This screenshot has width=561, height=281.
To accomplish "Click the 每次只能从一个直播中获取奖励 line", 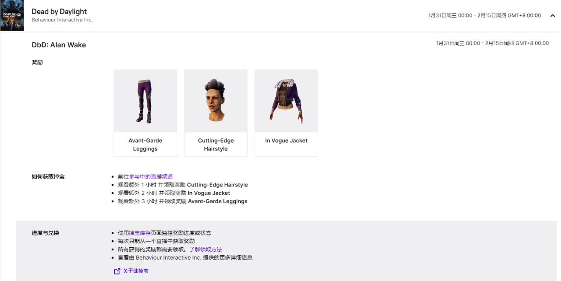I will pos(156,241).
